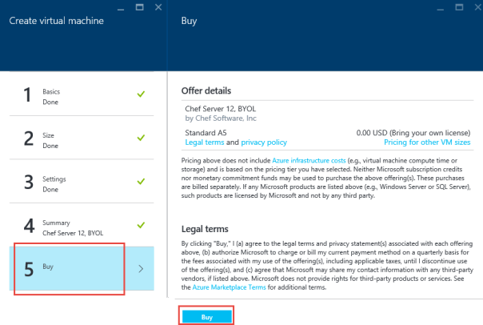Close the Buy blade
The height and width of the screenshot is (325, 483).
[474, 6]
